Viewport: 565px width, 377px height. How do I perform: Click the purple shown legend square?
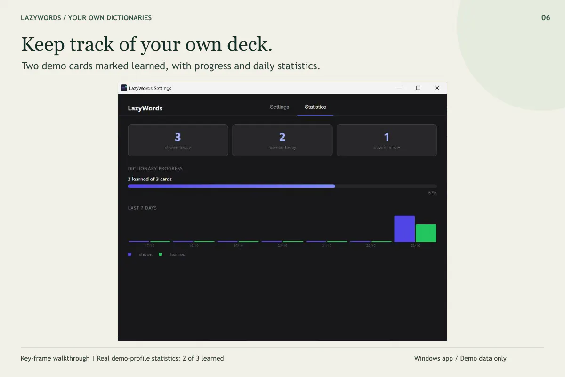coord(129,254)
